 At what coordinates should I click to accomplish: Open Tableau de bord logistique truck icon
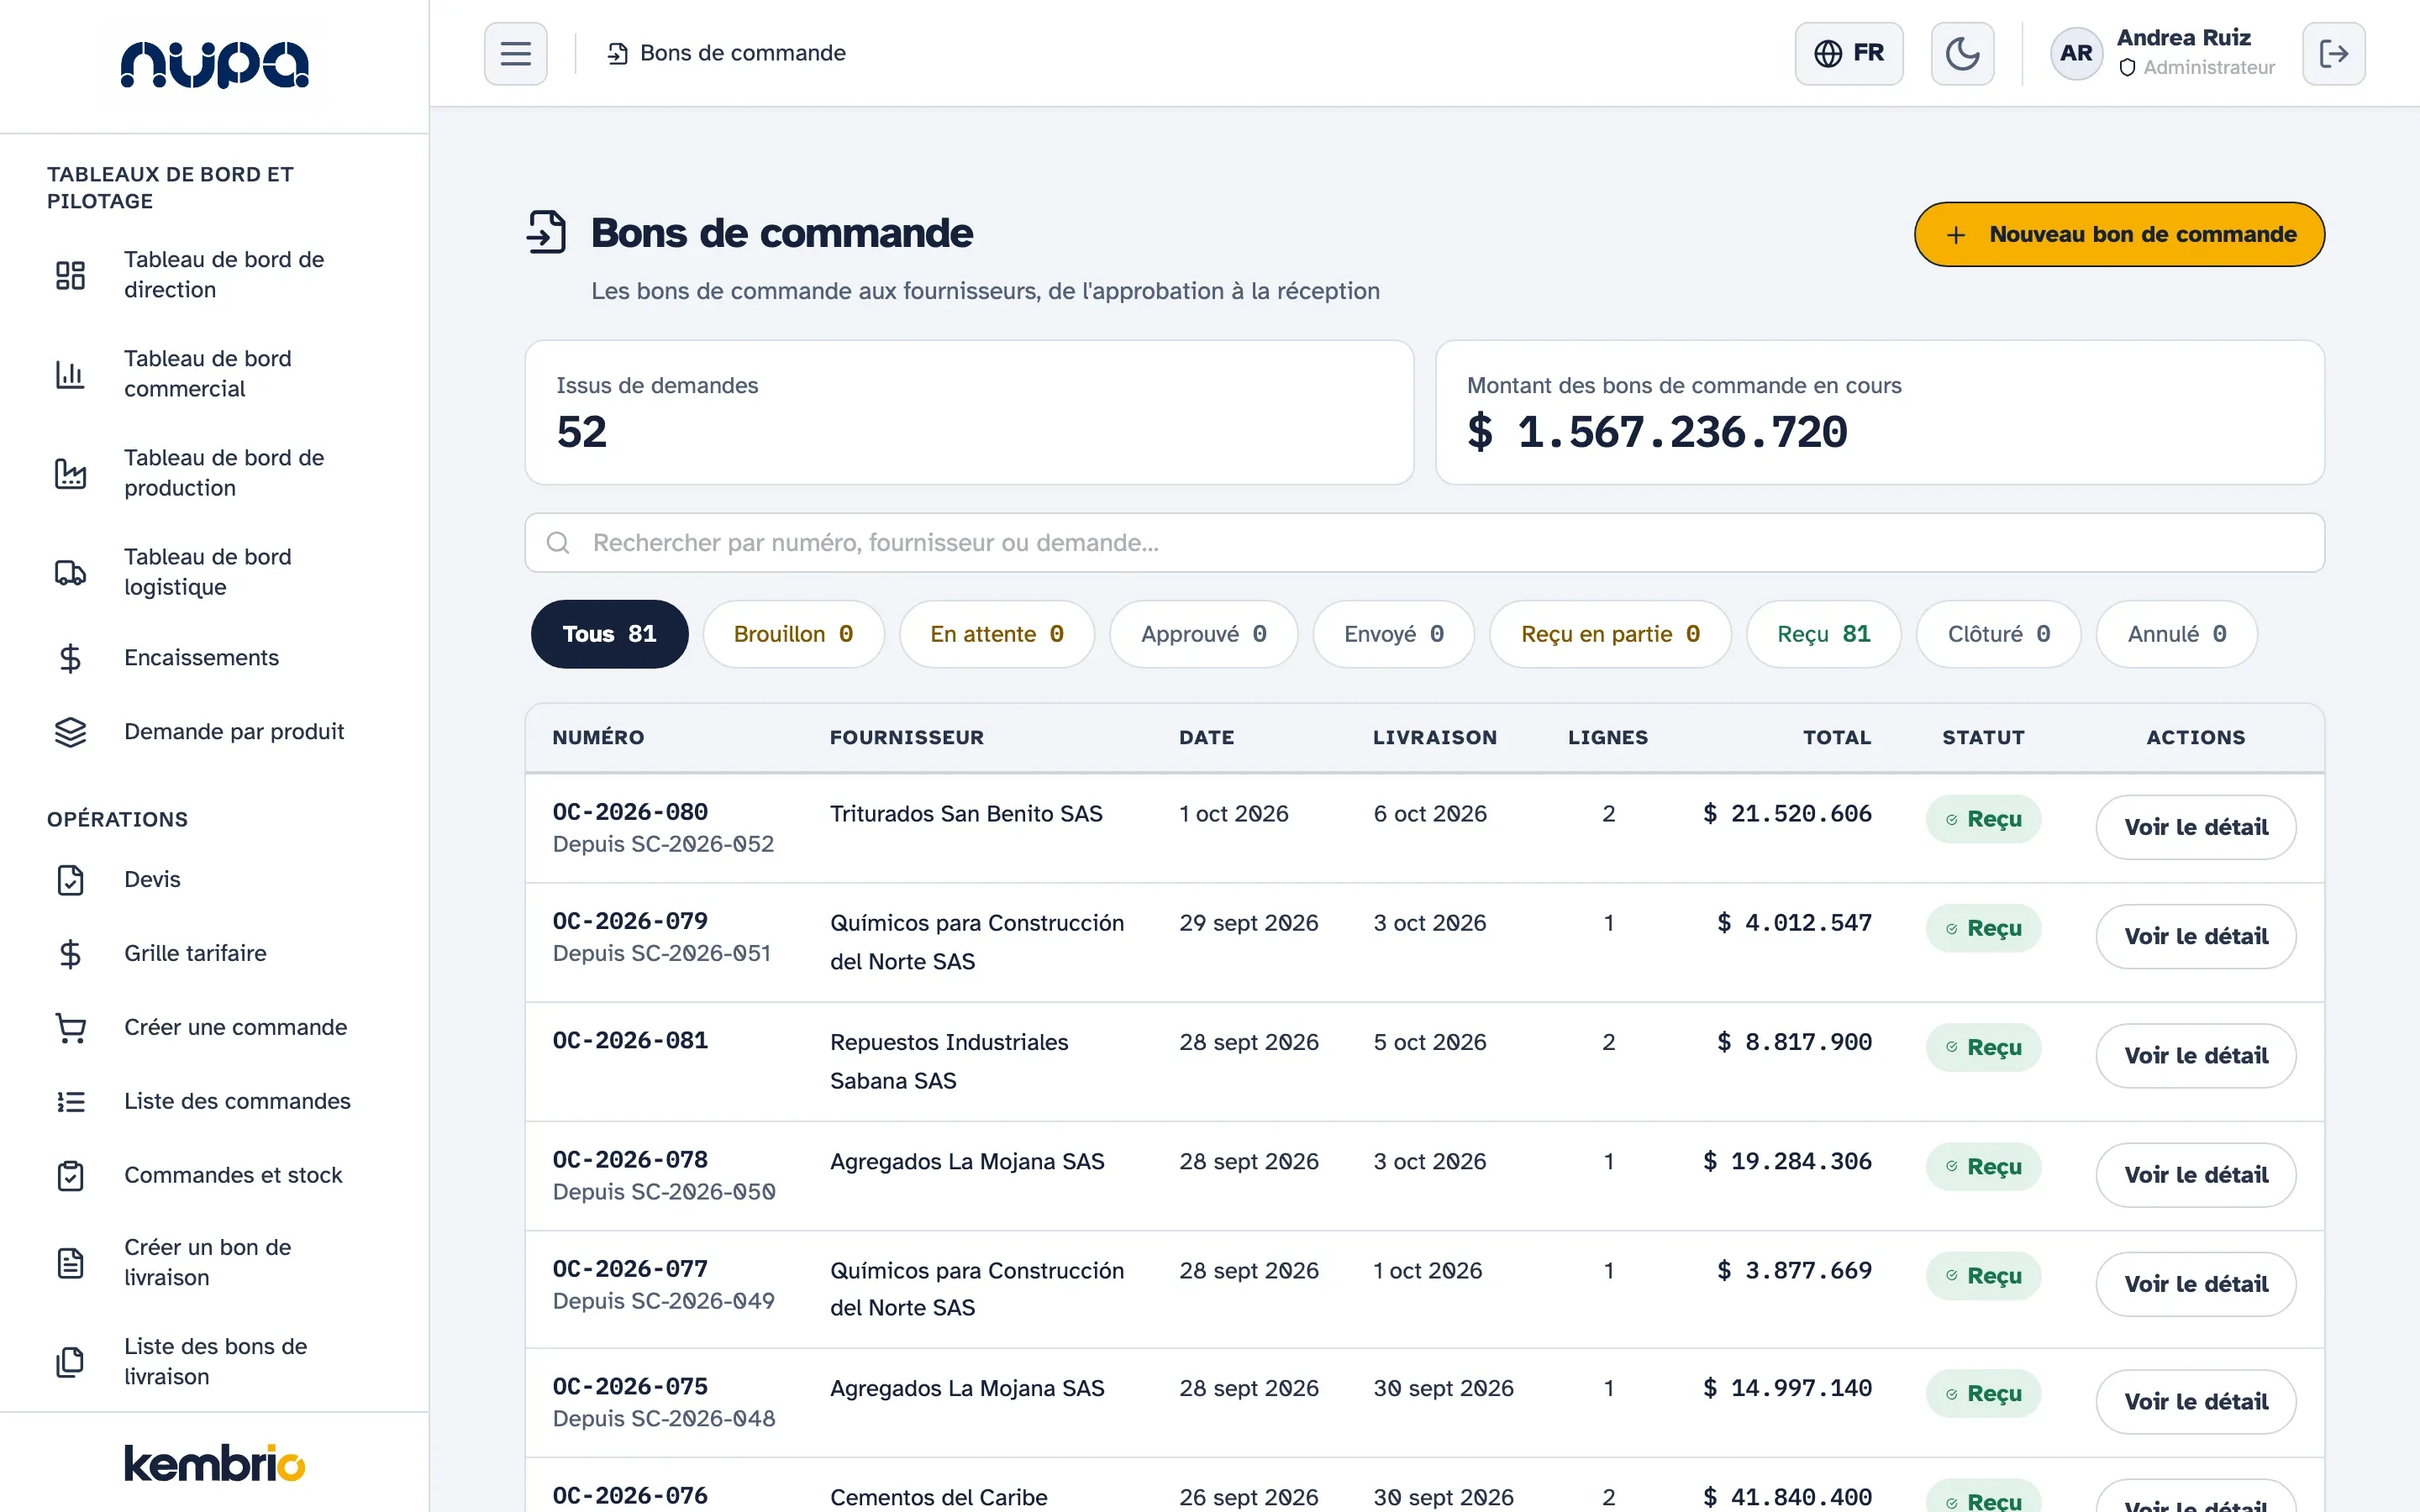[x=70, y=572]
